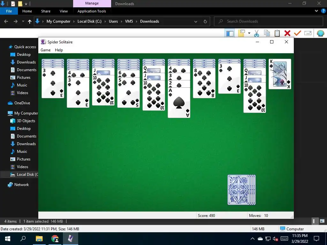Click the blue shell icon in Explorer toolbar
The width and height of the screenshot is (327, 245).
321,33
